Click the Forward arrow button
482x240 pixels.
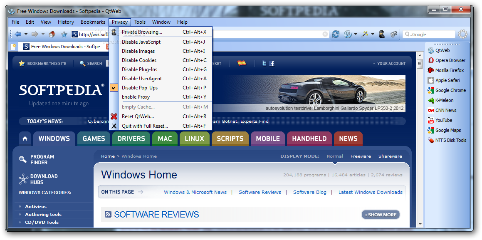(x=35, y=34)
